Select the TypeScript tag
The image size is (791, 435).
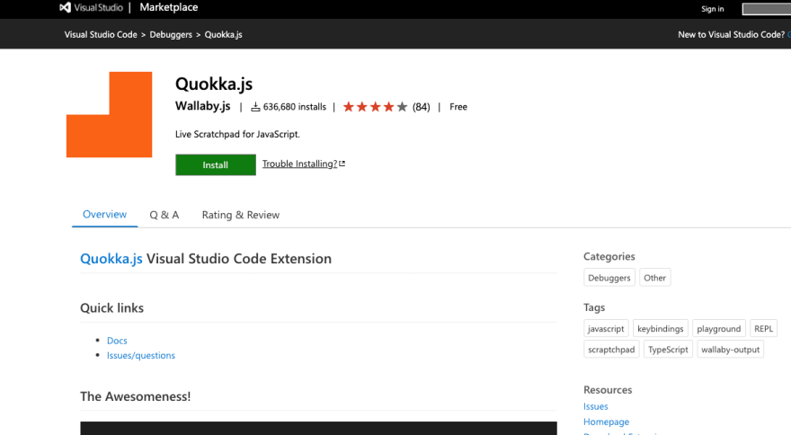click(668, 350)
